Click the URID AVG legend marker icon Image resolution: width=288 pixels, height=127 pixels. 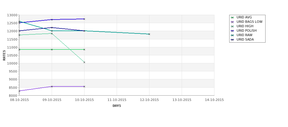232,17
